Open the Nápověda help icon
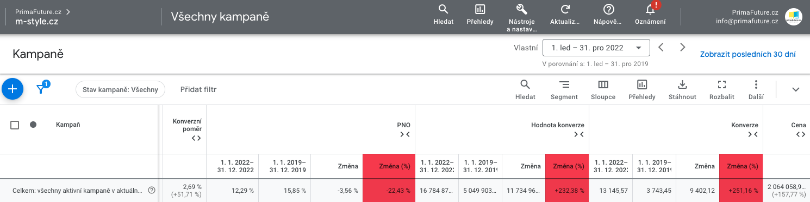 (609, 9)
